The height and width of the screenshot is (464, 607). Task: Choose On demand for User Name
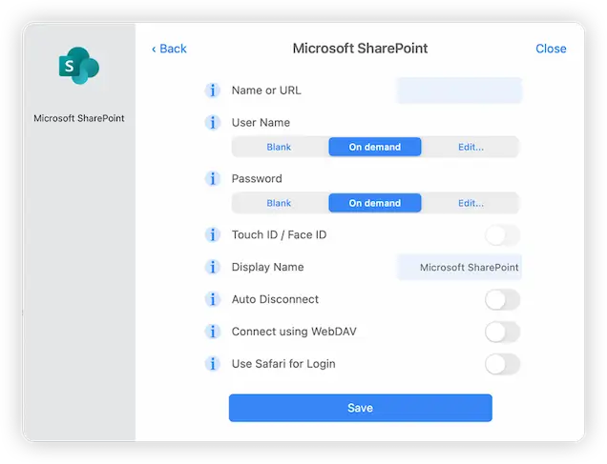[x=375, y=147]
